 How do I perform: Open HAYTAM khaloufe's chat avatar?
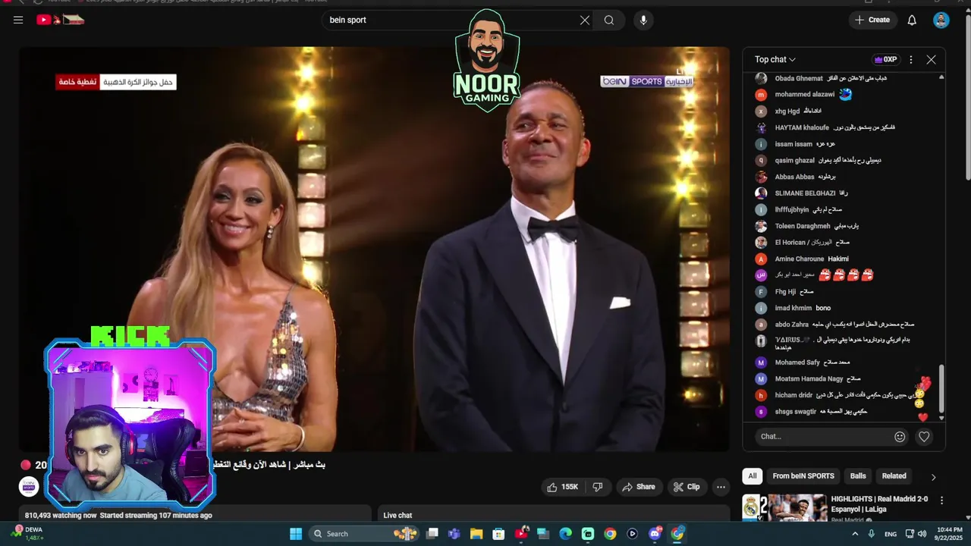tap(761, 127)
